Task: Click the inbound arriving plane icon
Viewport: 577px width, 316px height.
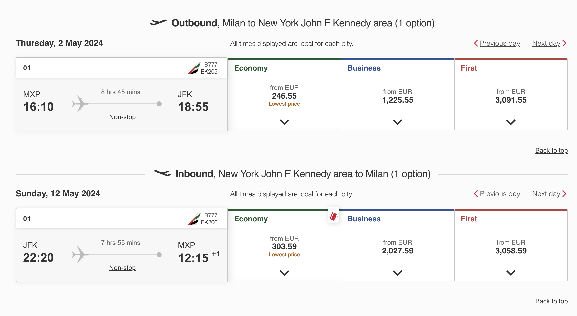Action: [x=162, y=173]
